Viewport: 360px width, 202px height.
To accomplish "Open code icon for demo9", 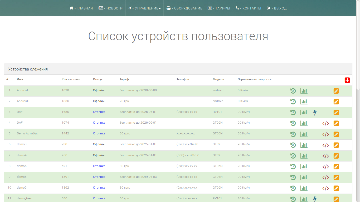I will (326, 188).
